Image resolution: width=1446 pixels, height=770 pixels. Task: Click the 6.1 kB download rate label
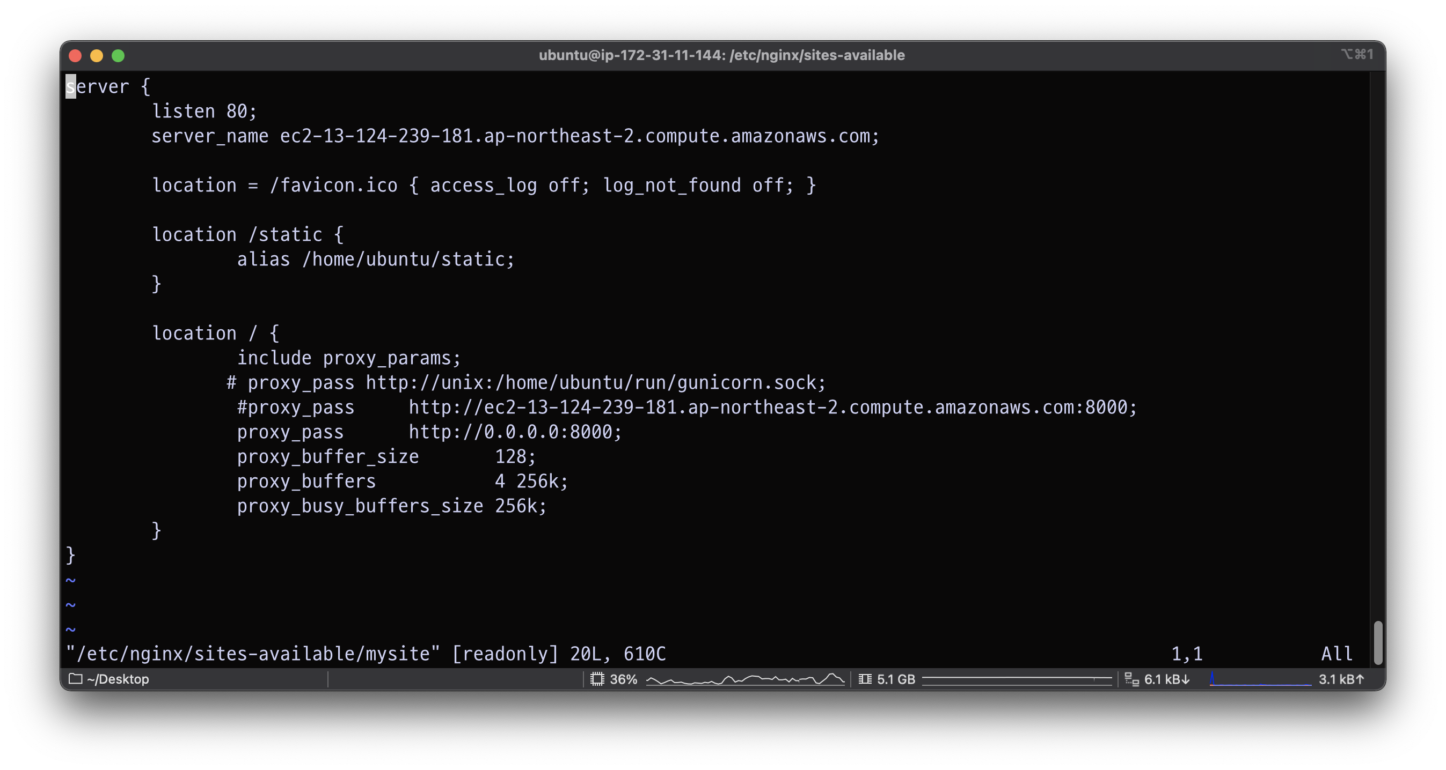click(1166, 679)
